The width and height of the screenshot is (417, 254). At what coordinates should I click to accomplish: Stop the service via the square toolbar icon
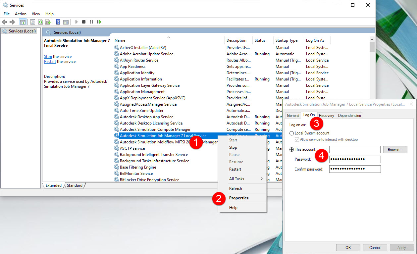coord(84,22)
